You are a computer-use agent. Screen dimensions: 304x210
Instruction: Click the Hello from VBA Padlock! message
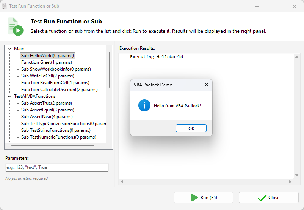[177, 106]
